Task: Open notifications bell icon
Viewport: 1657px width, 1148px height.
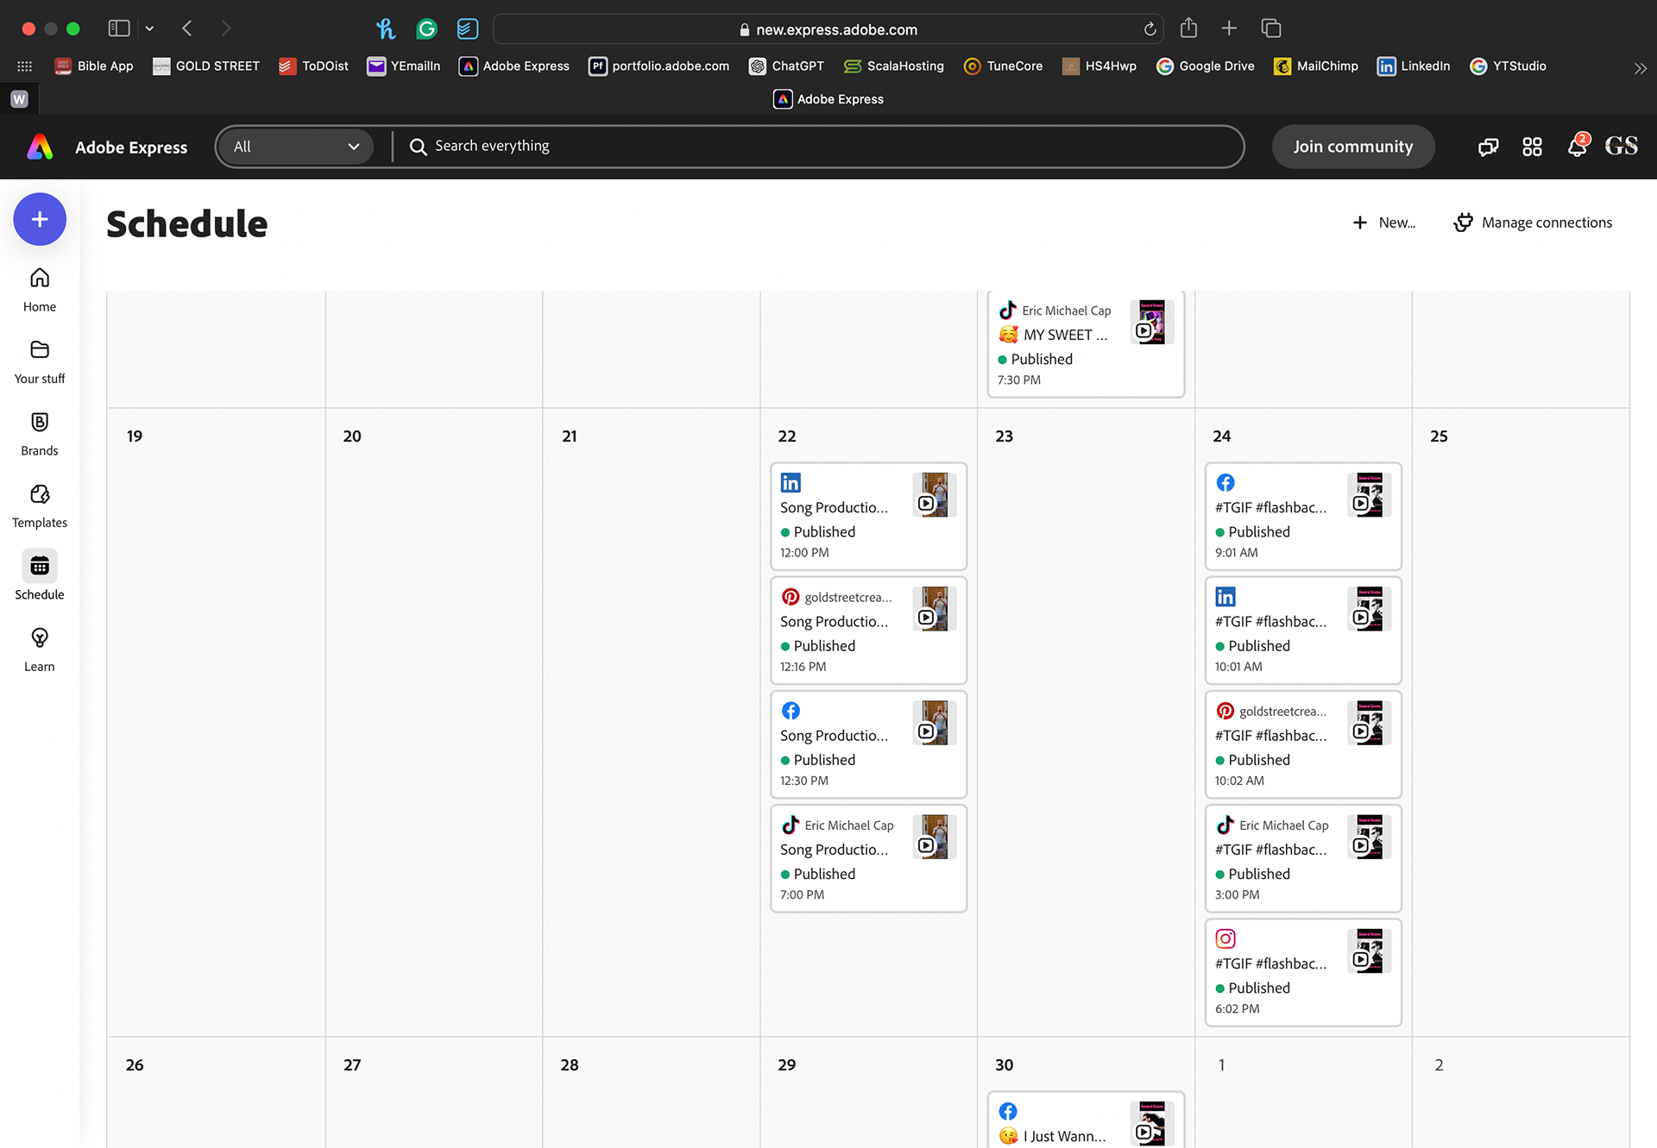Action: tap(1577, 147)
